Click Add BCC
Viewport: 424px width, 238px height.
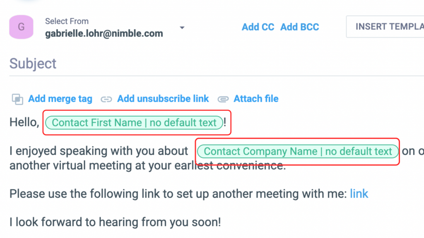(300, 27)
